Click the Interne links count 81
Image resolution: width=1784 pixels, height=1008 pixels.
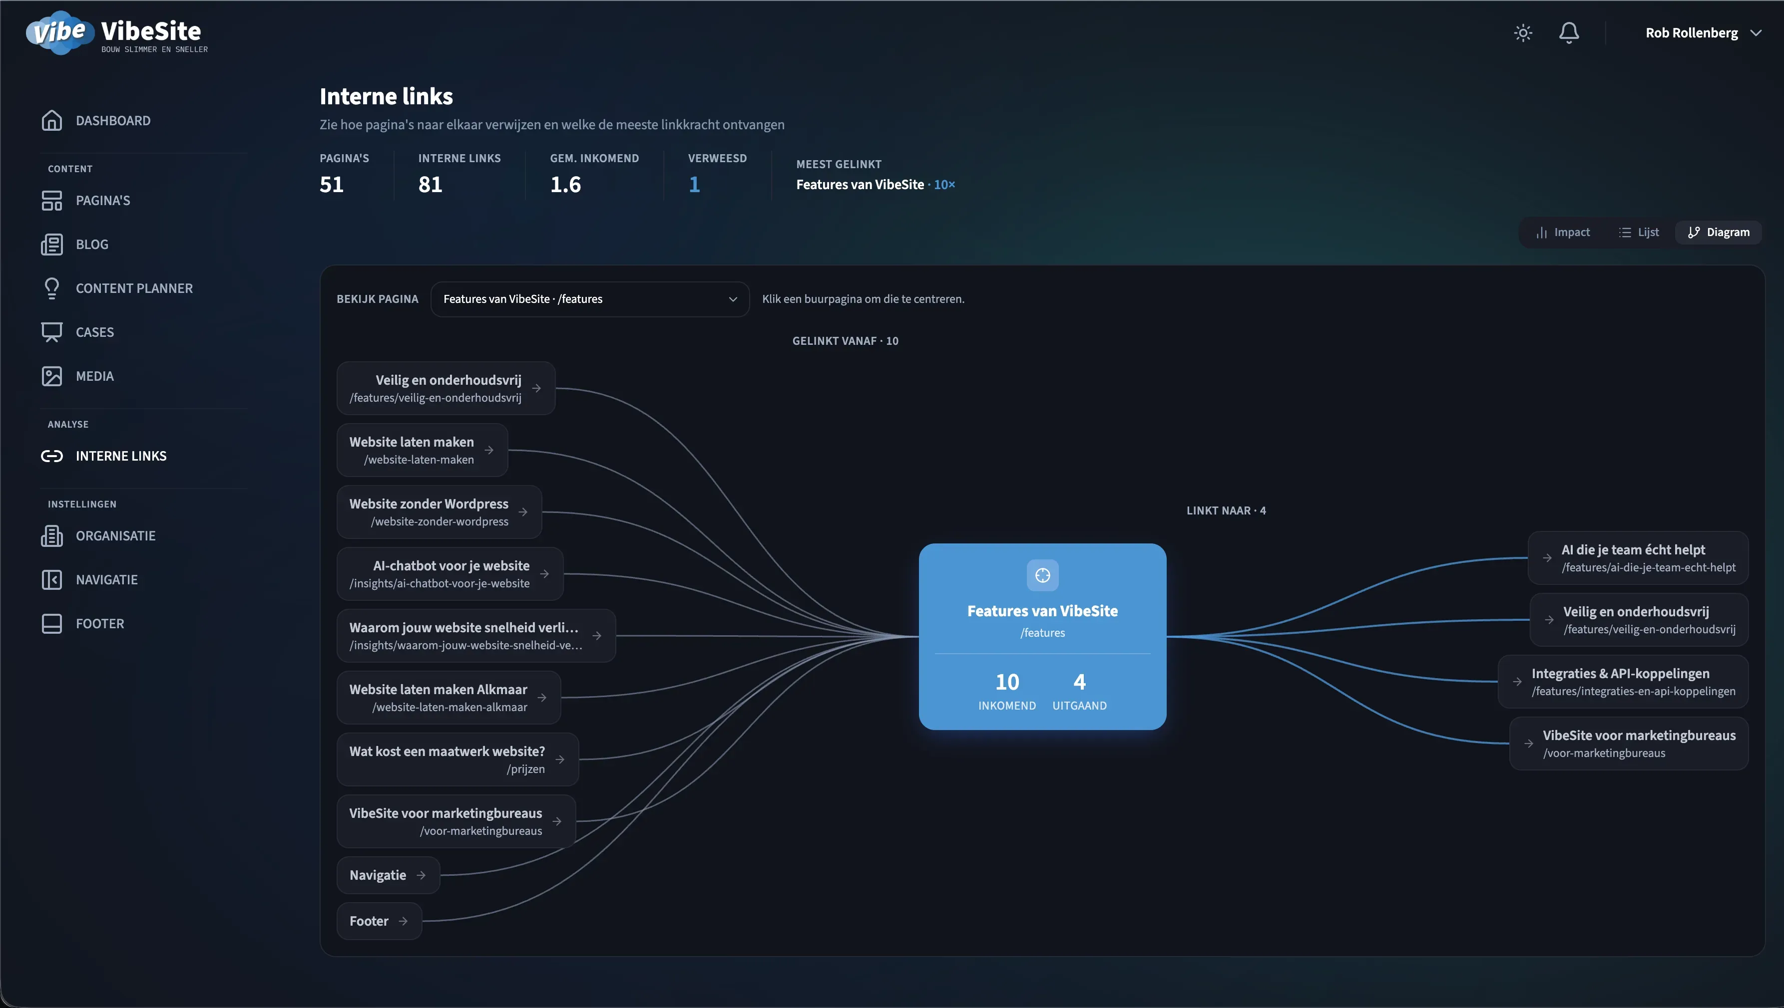click(430, 184)
